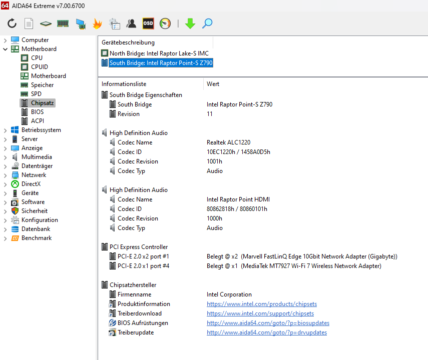Open the intel.com/support/chipsets link
This screenshot has height=360, width=428.
(260, 313)
